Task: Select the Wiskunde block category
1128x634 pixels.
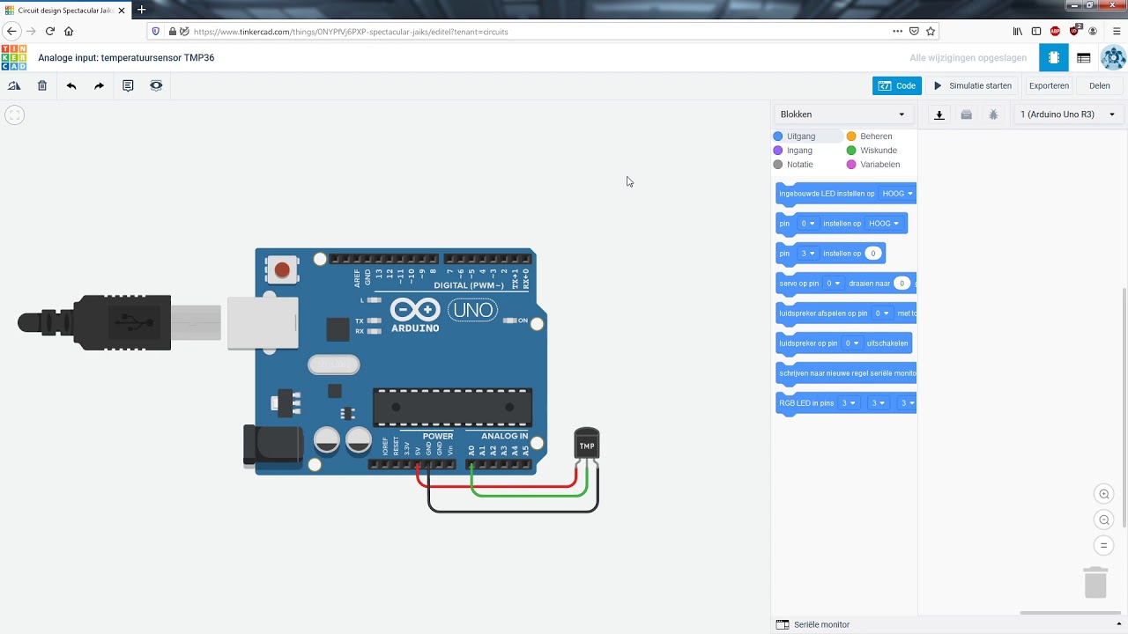Action: 872,151
